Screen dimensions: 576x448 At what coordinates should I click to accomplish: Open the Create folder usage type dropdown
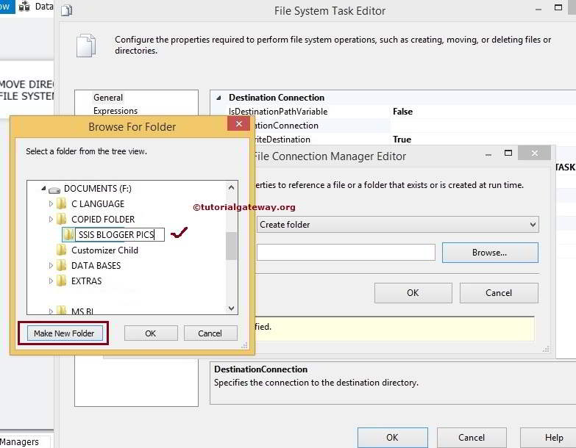397,224
